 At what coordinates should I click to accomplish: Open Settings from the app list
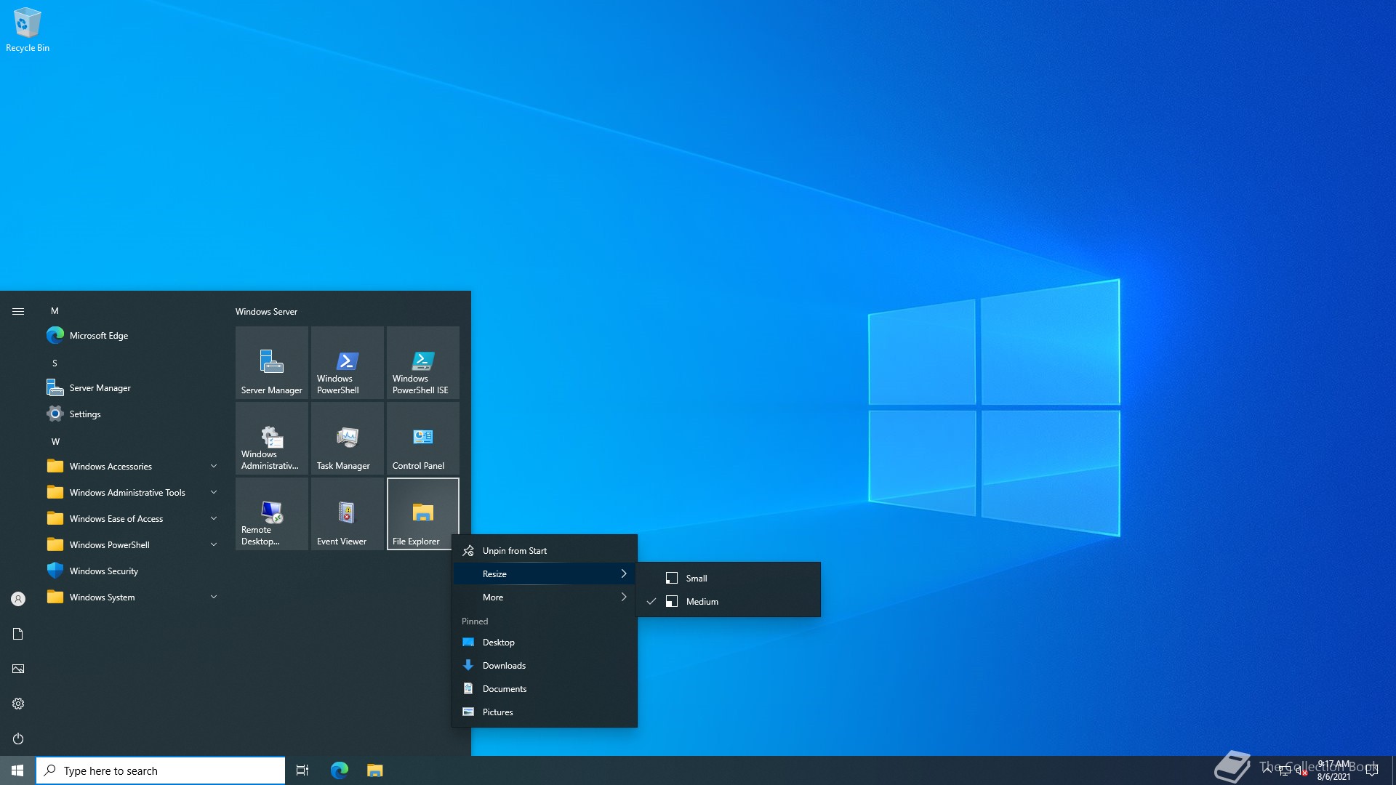[131, 414]
